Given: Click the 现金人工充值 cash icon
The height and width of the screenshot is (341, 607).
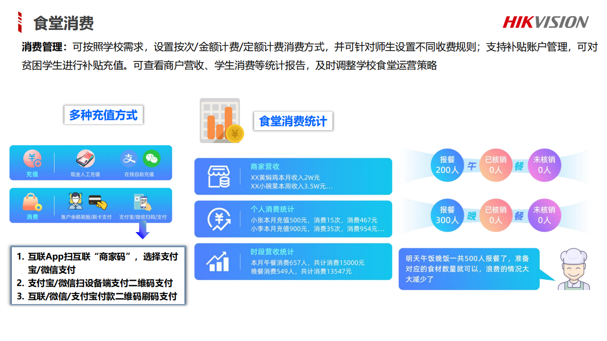Looking at the screenshot, I should (85, 159).
